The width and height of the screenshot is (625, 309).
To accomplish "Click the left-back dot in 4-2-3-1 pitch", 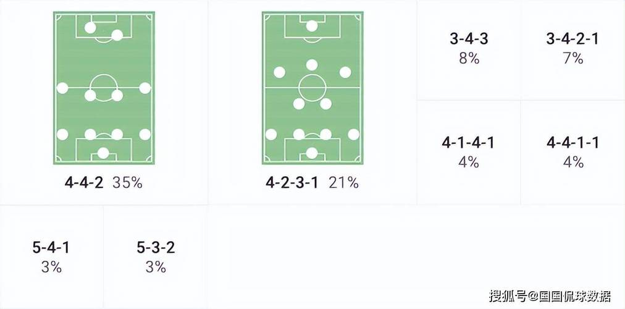I will click(x=271, y=134).
